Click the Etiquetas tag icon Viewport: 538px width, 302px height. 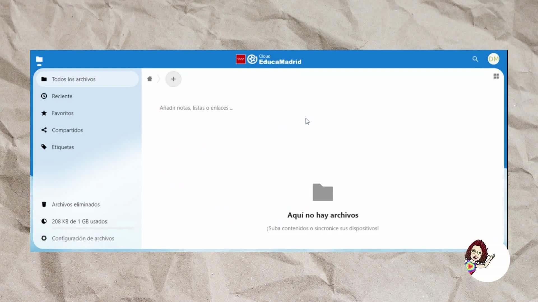(44, 147)
